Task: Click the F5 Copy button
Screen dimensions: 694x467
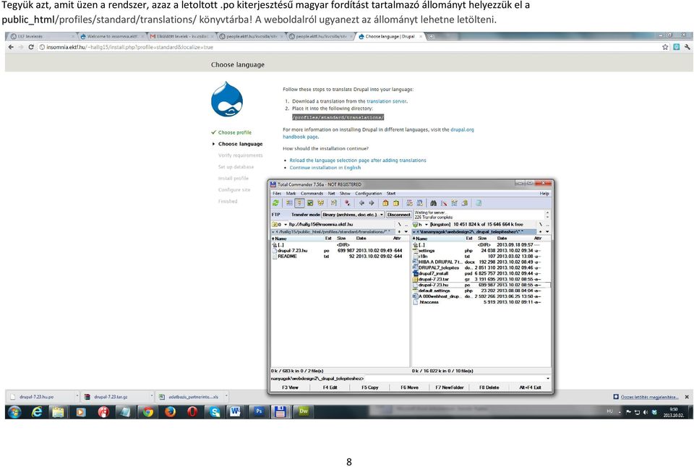Action: coord(370,387)
